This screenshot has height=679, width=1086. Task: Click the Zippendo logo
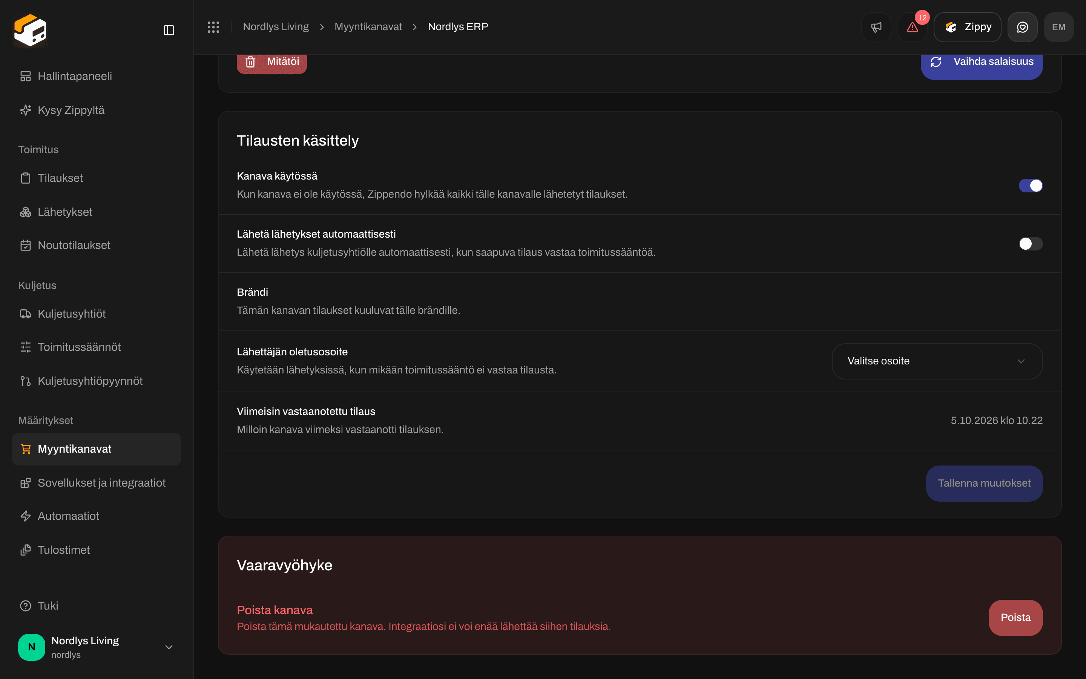(30, 30)
